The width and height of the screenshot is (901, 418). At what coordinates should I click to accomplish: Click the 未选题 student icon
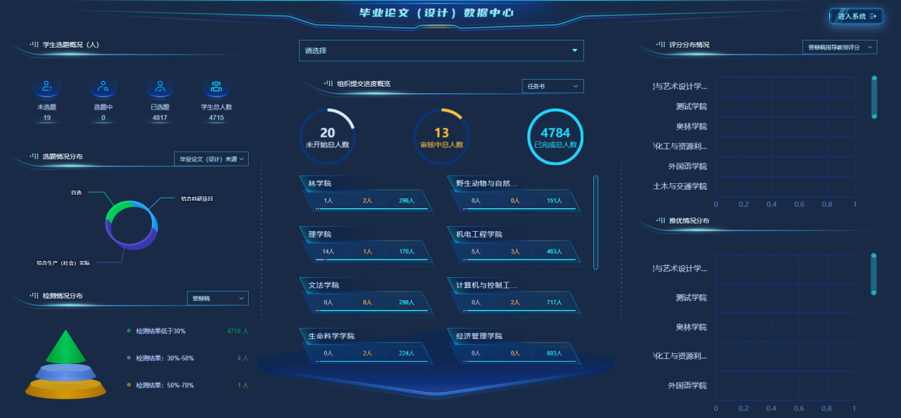[47, 87]
